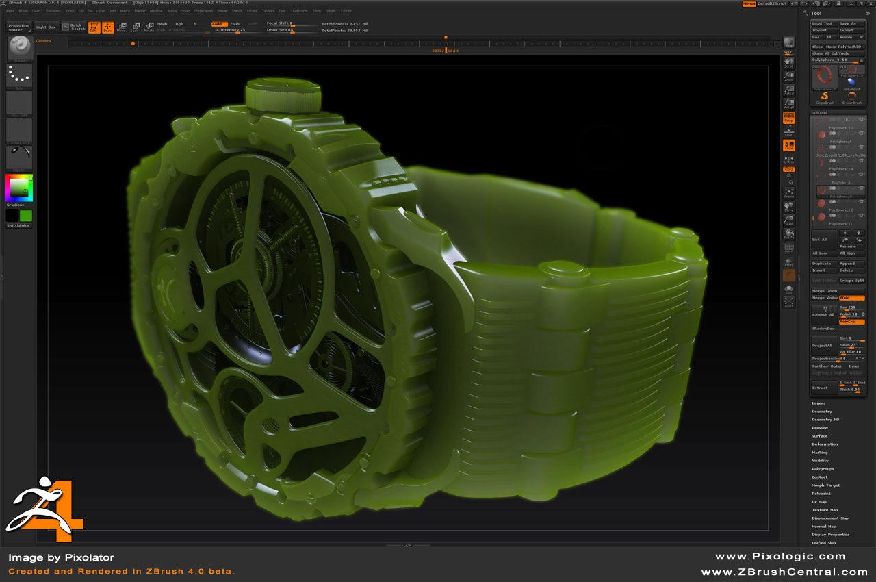The height and width of the screenshot is (582, 876).
Task: Toggle visibility eye for PolySphere_10 subtool
Action: (x=861, y=120)
